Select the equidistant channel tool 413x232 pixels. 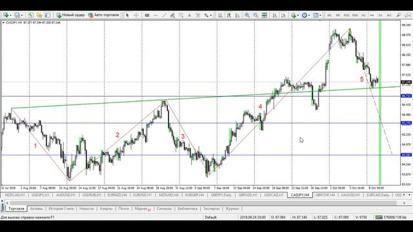(x=172, y=15)
